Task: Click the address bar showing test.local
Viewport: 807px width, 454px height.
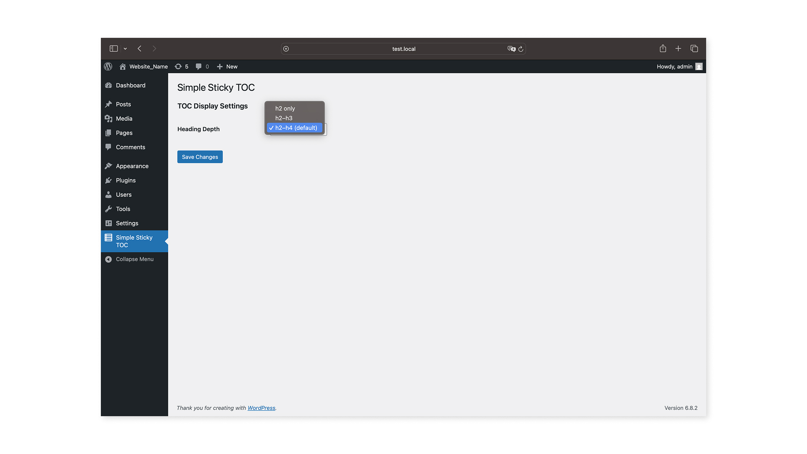Action: tap(403, 49)
